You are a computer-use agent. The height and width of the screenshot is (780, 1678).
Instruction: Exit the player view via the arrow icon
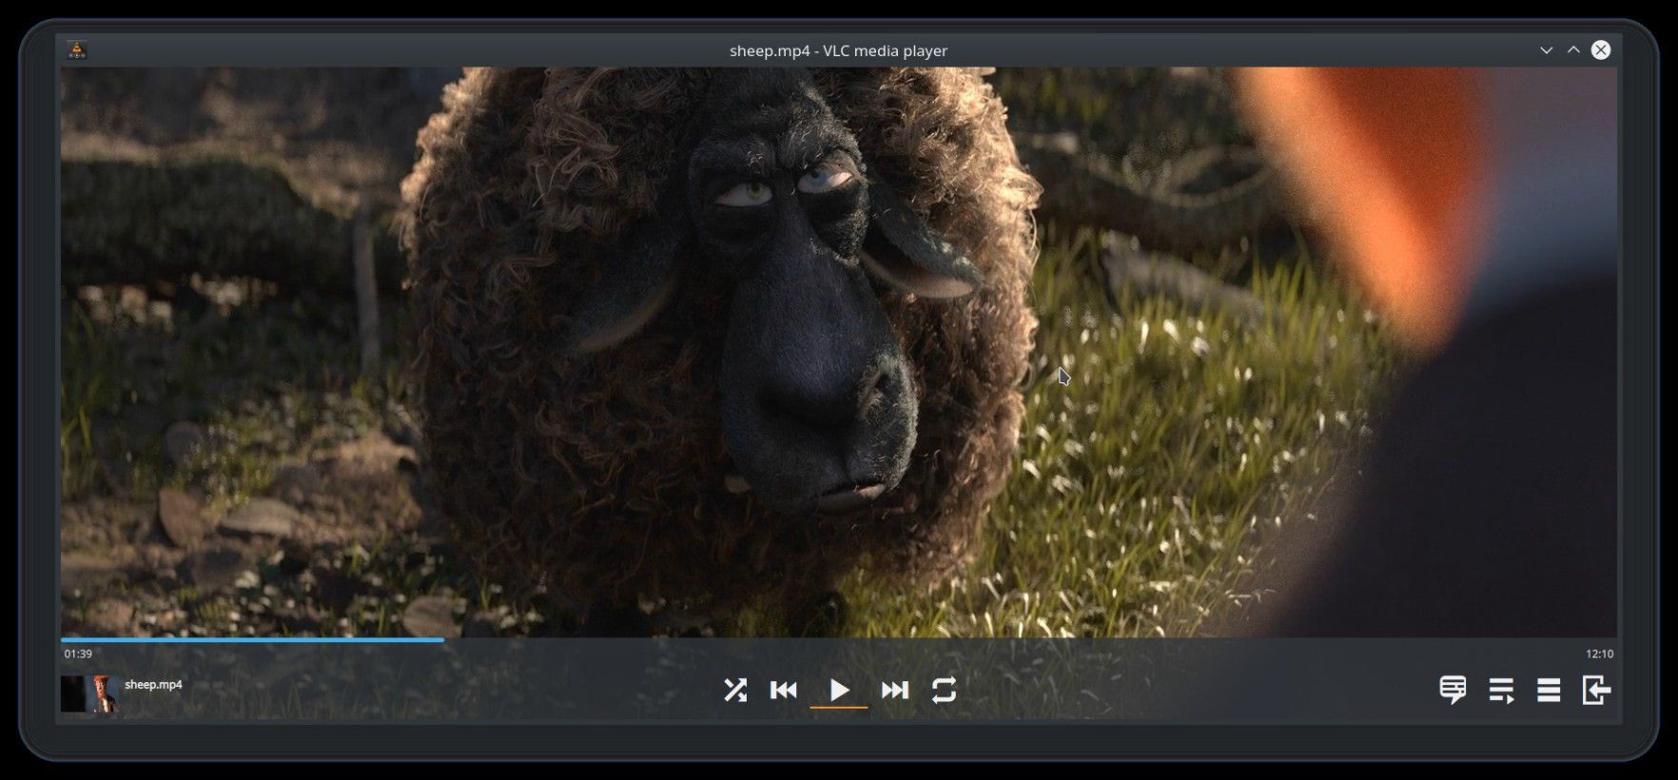(1596, 690)
